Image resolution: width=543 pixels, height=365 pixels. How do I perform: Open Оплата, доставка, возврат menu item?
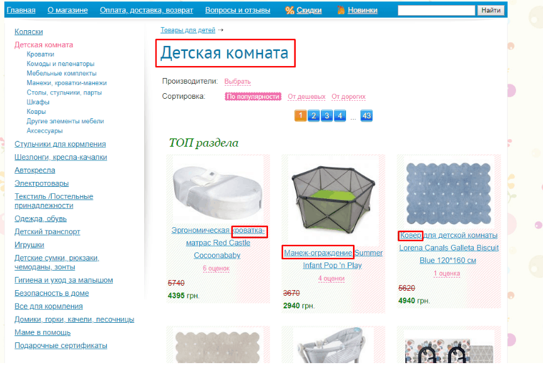click(x=147, y=11)
